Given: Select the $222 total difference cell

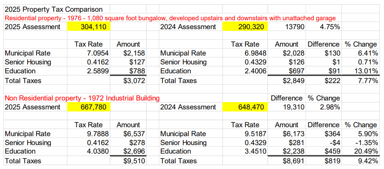Looking at the screenshot, I should coord(332,81).
